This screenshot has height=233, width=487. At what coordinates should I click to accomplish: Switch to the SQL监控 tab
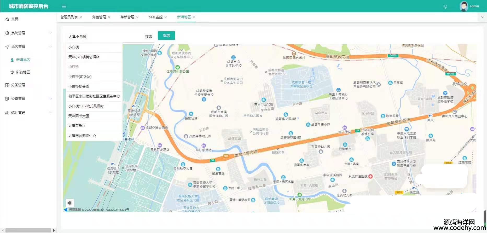156,17
